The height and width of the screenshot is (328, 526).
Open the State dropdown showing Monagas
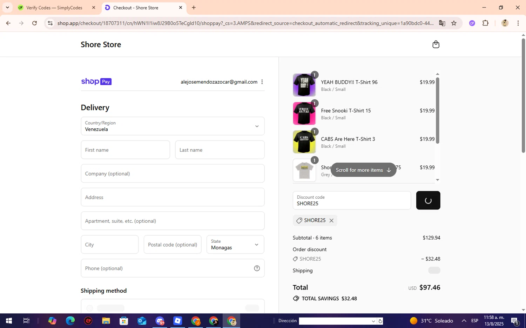point(235,244)
